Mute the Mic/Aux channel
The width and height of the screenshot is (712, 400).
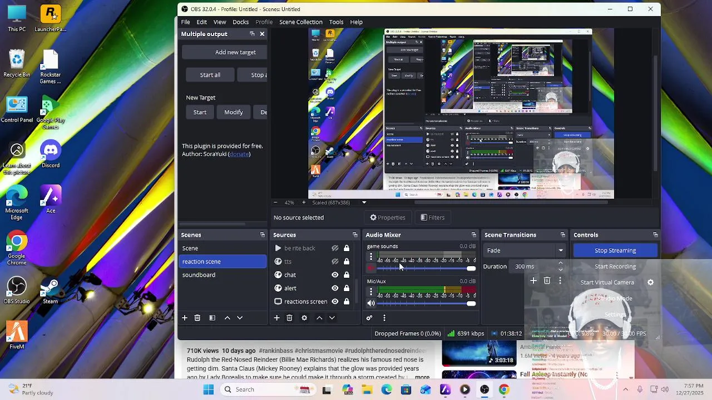click(371, 303)
